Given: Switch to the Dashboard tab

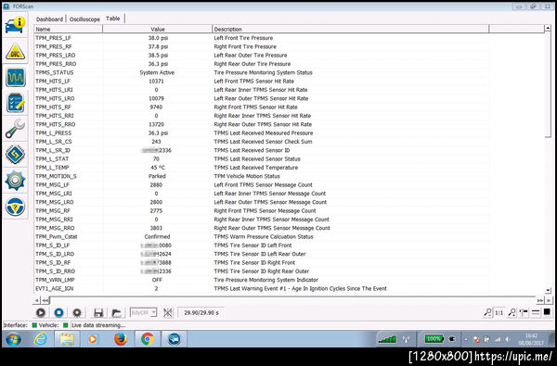Looking at the screenshot, I should tap(49, 19).
